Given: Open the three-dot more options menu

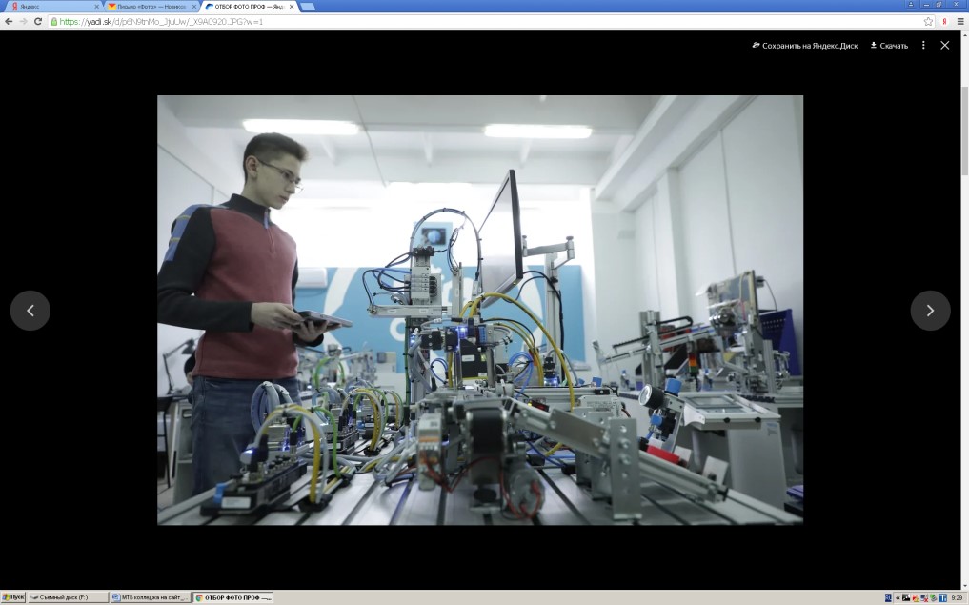Looking at the screenshot, I should [x=923, y=45].
